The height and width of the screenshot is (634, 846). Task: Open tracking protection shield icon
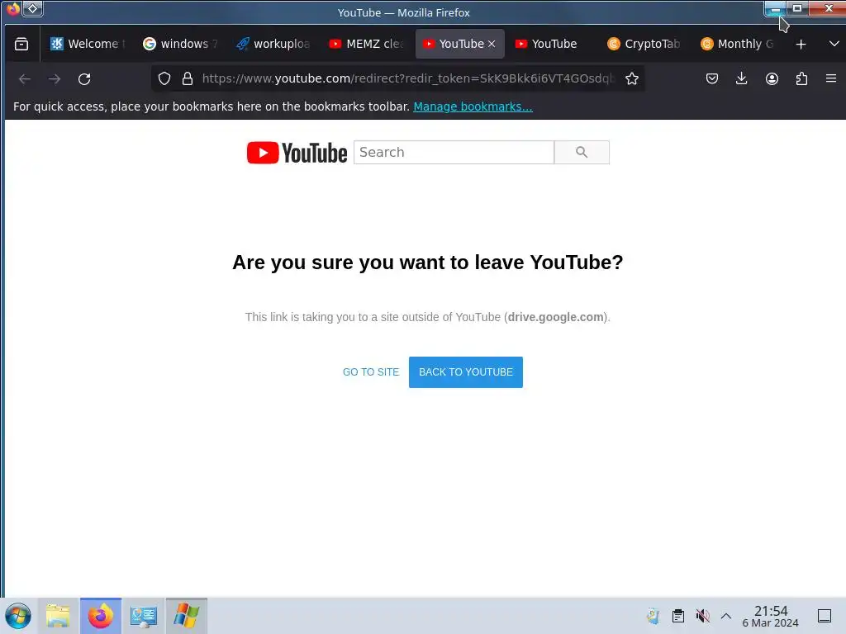click(x=164, y=78)
